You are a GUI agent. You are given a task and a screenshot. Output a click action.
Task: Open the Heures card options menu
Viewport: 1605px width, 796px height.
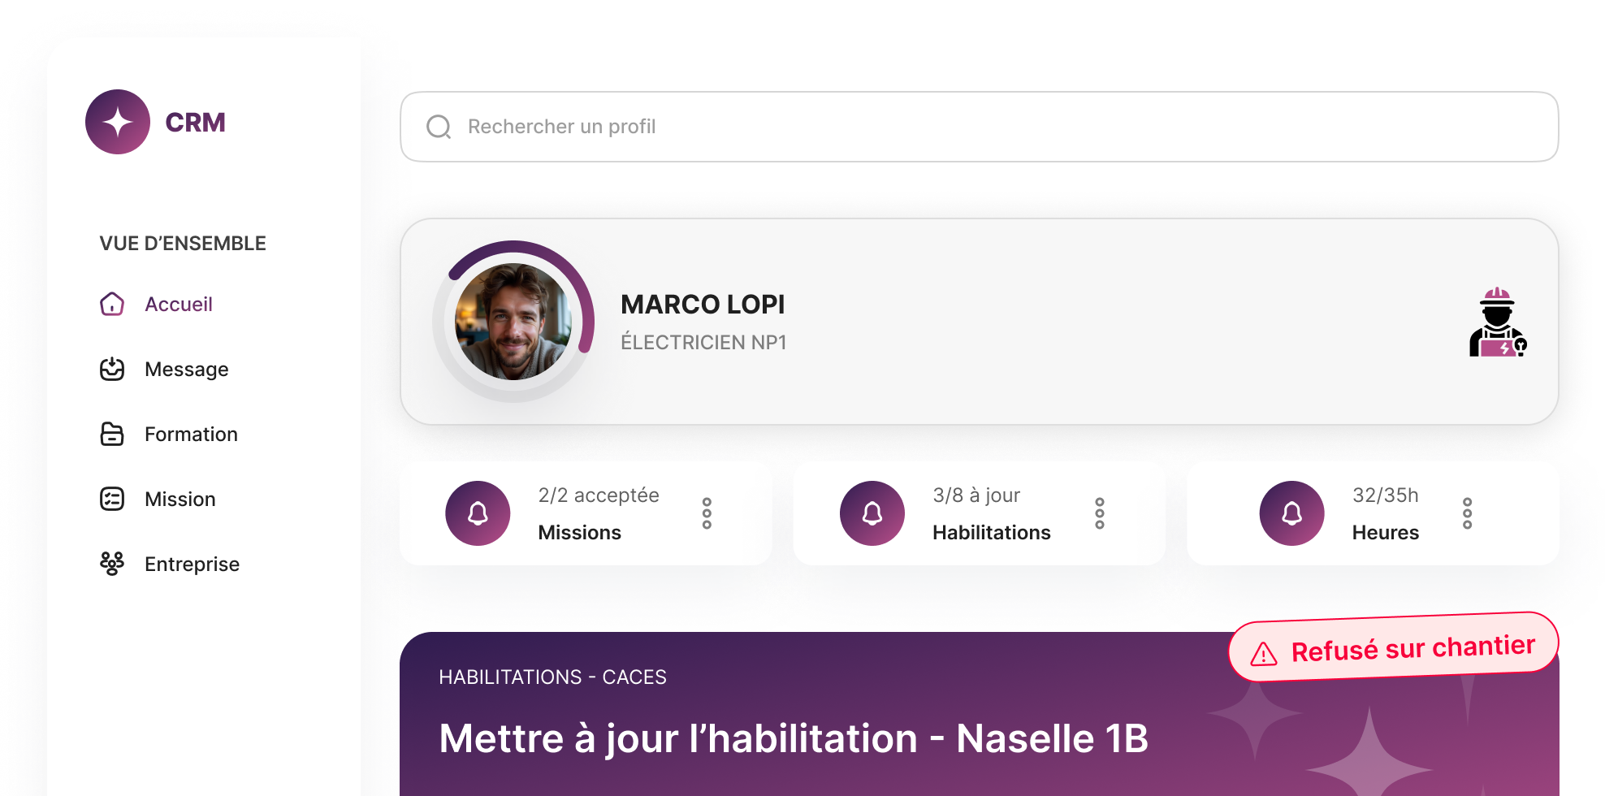1467,513
